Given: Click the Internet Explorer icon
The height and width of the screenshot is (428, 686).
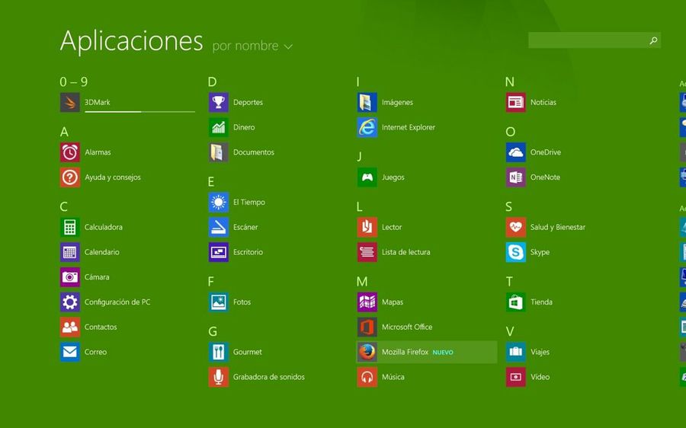Looking at the screenshot, I should pos(367,127).
